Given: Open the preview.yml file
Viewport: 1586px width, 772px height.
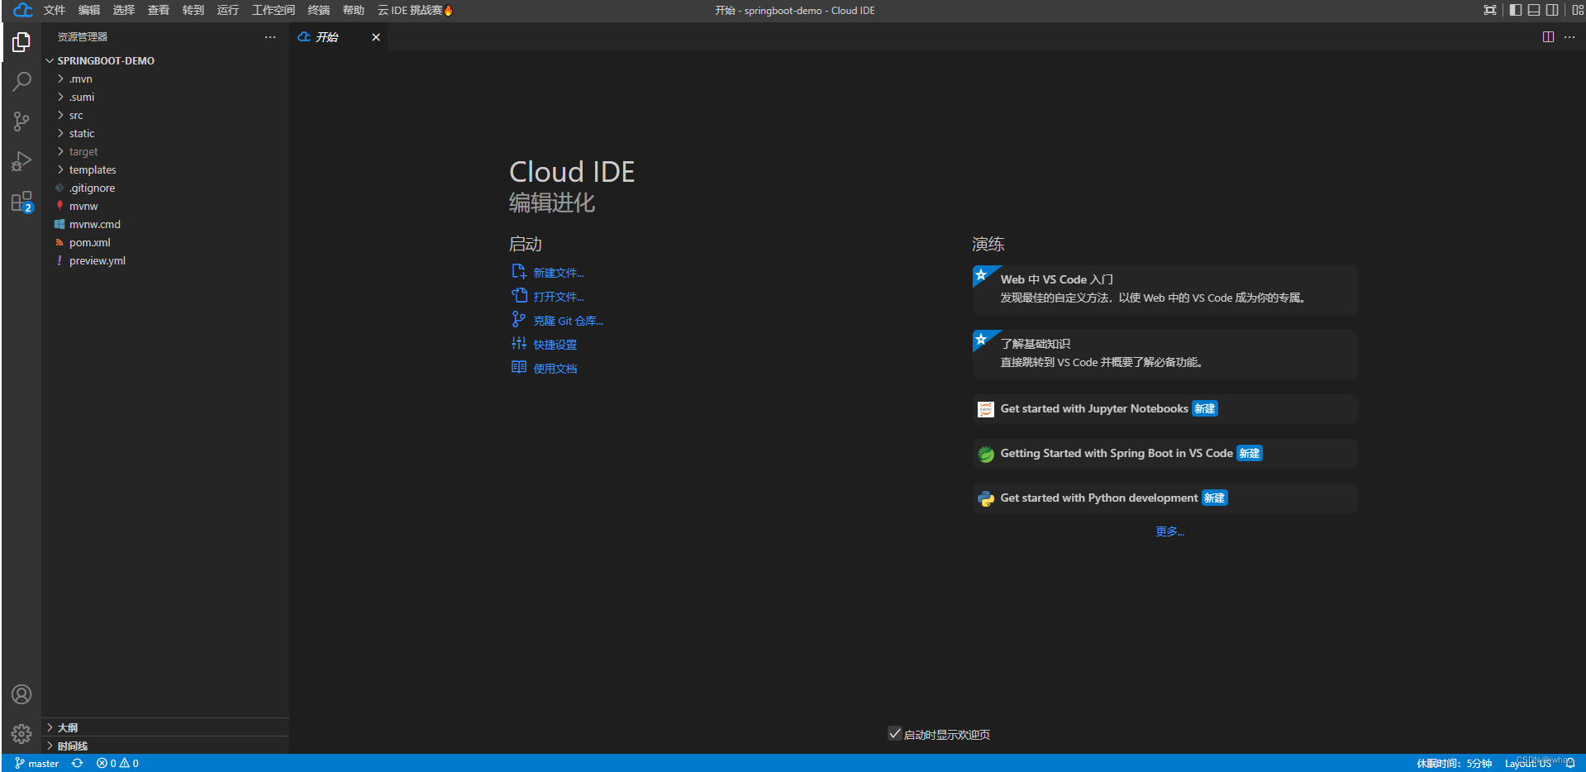Looking at the screenshot, I should [x=165, y=260].
